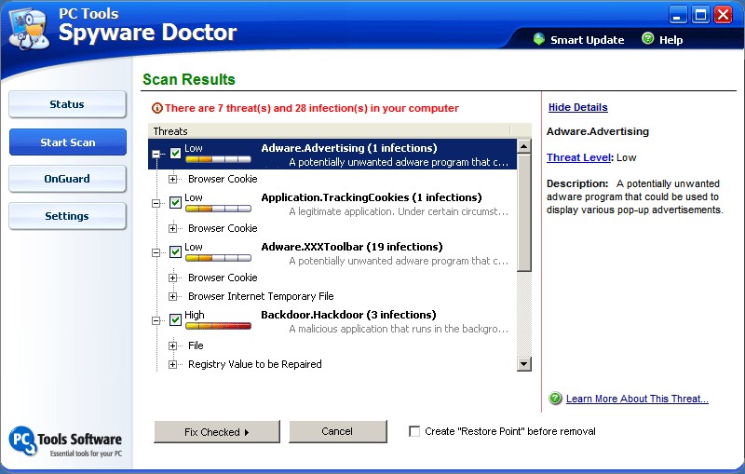Expand the File node under Backdoor.Hackdoor

pyautogui.click(x=172, y=345)
